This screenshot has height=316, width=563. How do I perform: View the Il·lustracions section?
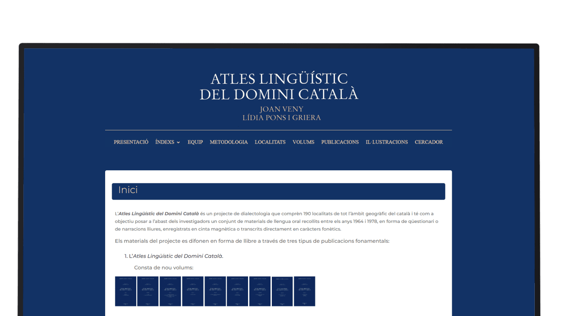pyautogui.click(x=387, y=142)
